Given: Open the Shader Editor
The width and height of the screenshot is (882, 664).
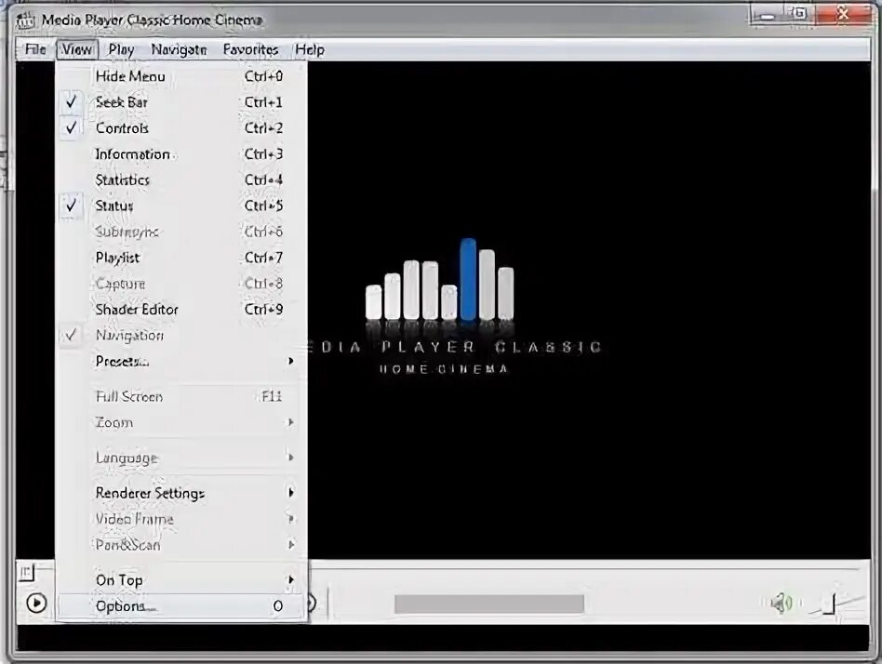Looking at the screenshot, I should [x=181, y=310].
